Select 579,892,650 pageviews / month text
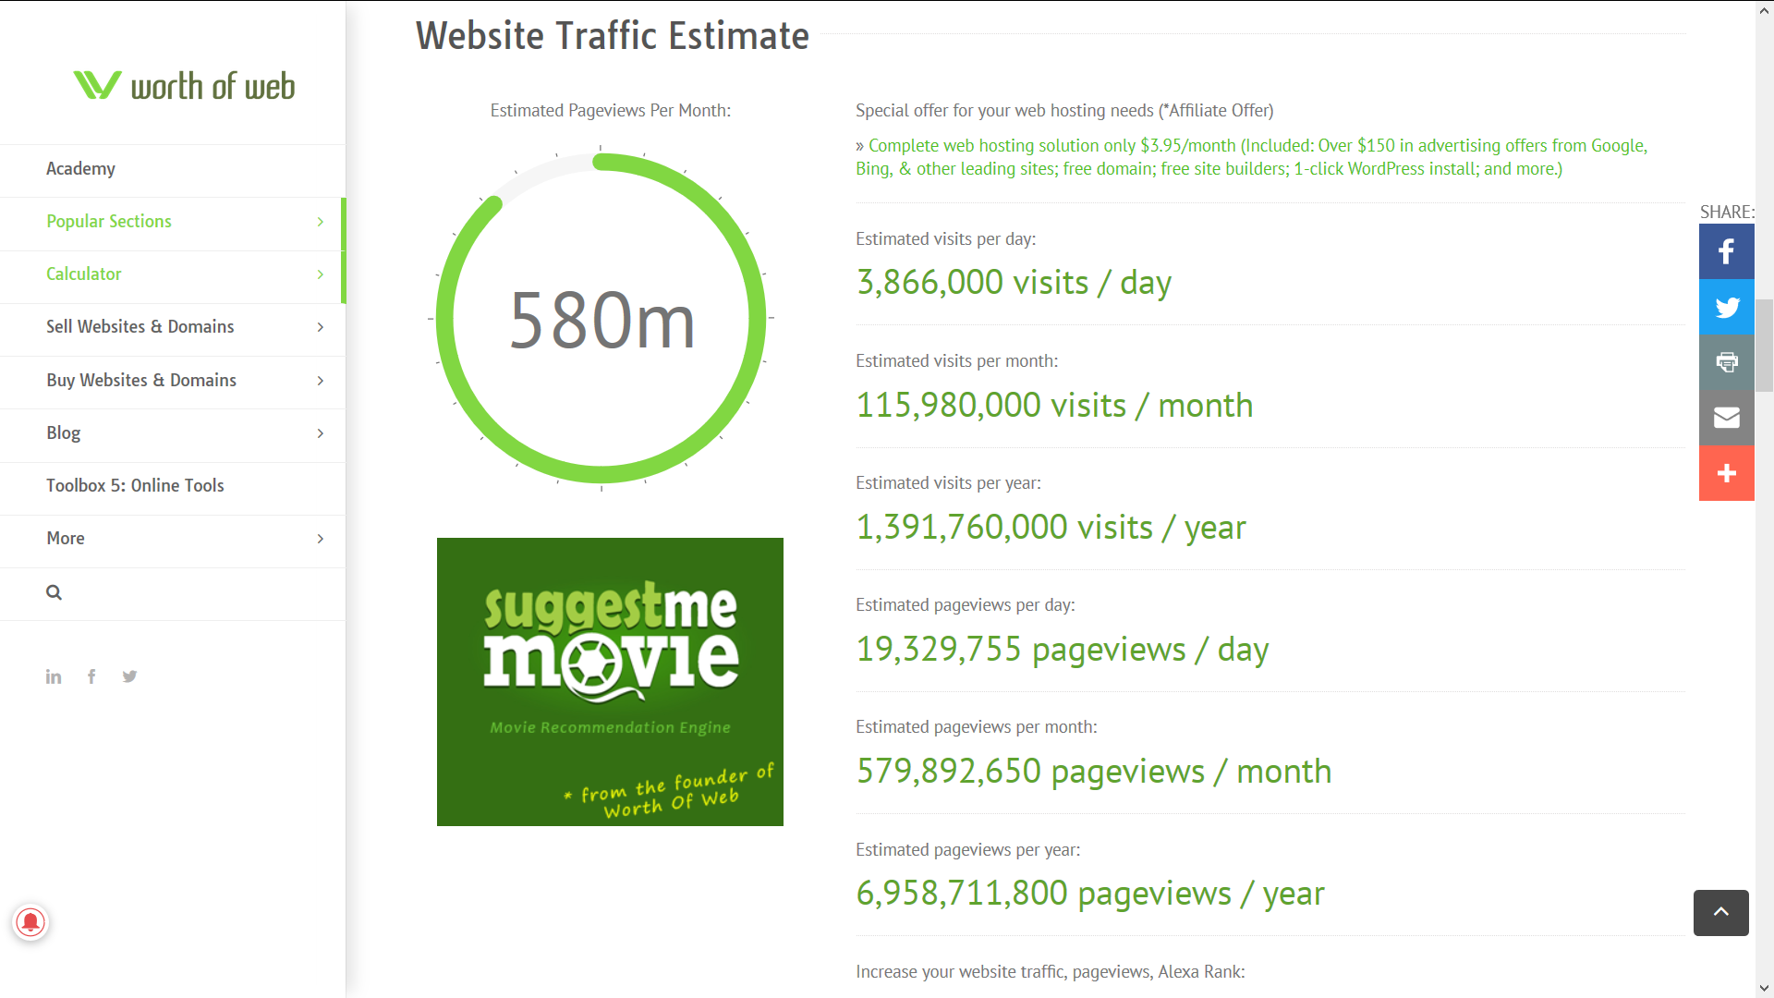The height and width of the screenshot is (998, 1774). (1094, 772)
